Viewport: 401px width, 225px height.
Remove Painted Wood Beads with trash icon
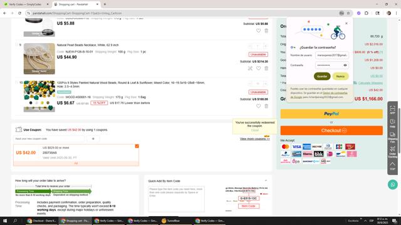pos(266,106)
